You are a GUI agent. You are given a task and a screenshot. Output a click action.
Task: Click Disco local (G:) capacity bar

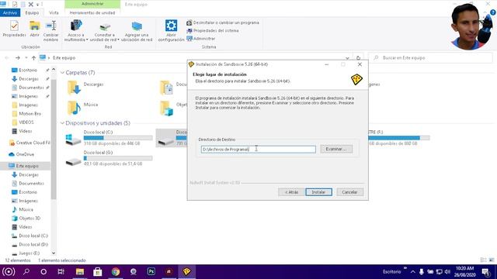(118, 158)
